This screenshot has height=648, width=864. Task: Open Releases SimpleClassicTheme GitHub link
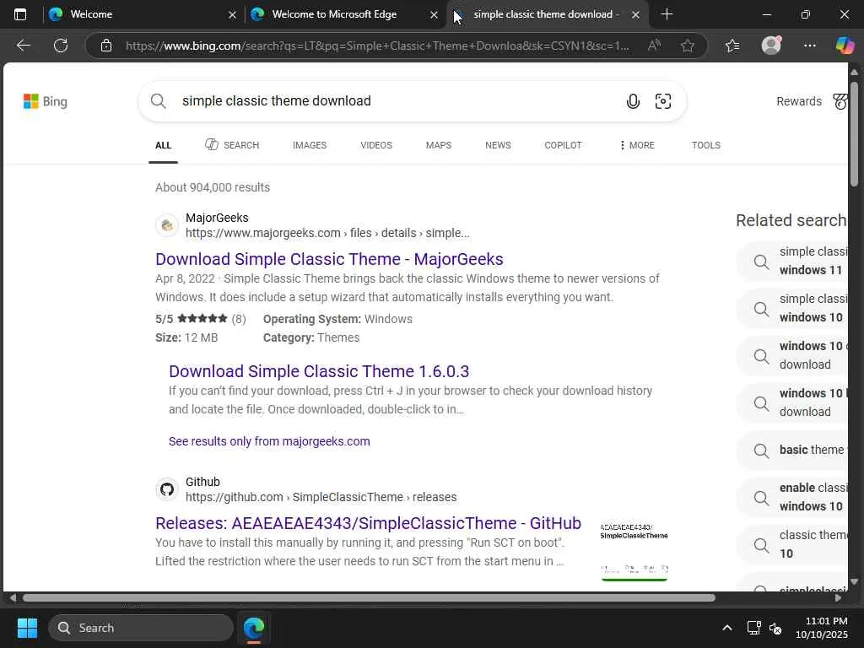pyautogui.click(x=368, y=523)
